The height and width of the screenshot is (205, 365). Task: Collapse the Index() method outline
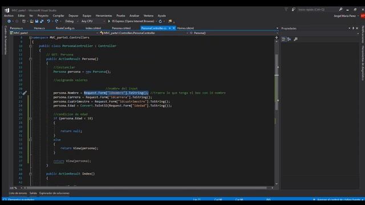coord(30,174)
